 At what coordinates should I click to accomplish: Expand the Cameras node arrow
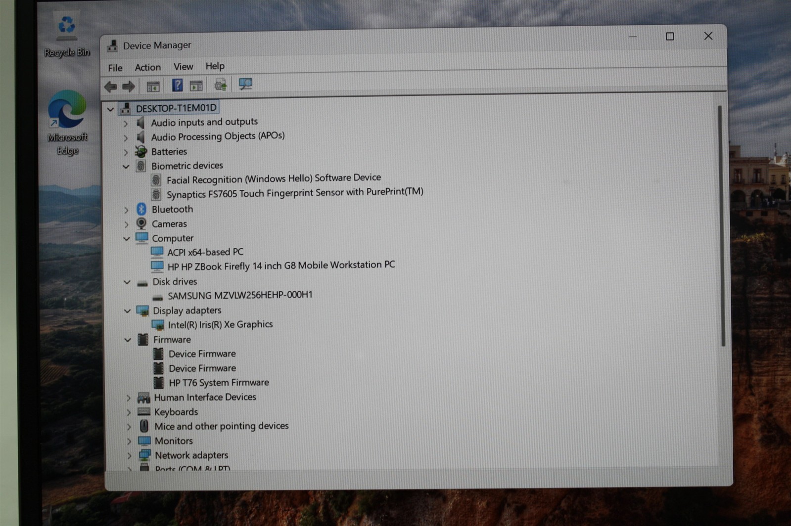pyautogui.click(x=127, y=224)
